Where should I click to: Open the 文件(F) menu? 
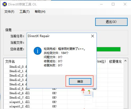[x=9, y=12]
